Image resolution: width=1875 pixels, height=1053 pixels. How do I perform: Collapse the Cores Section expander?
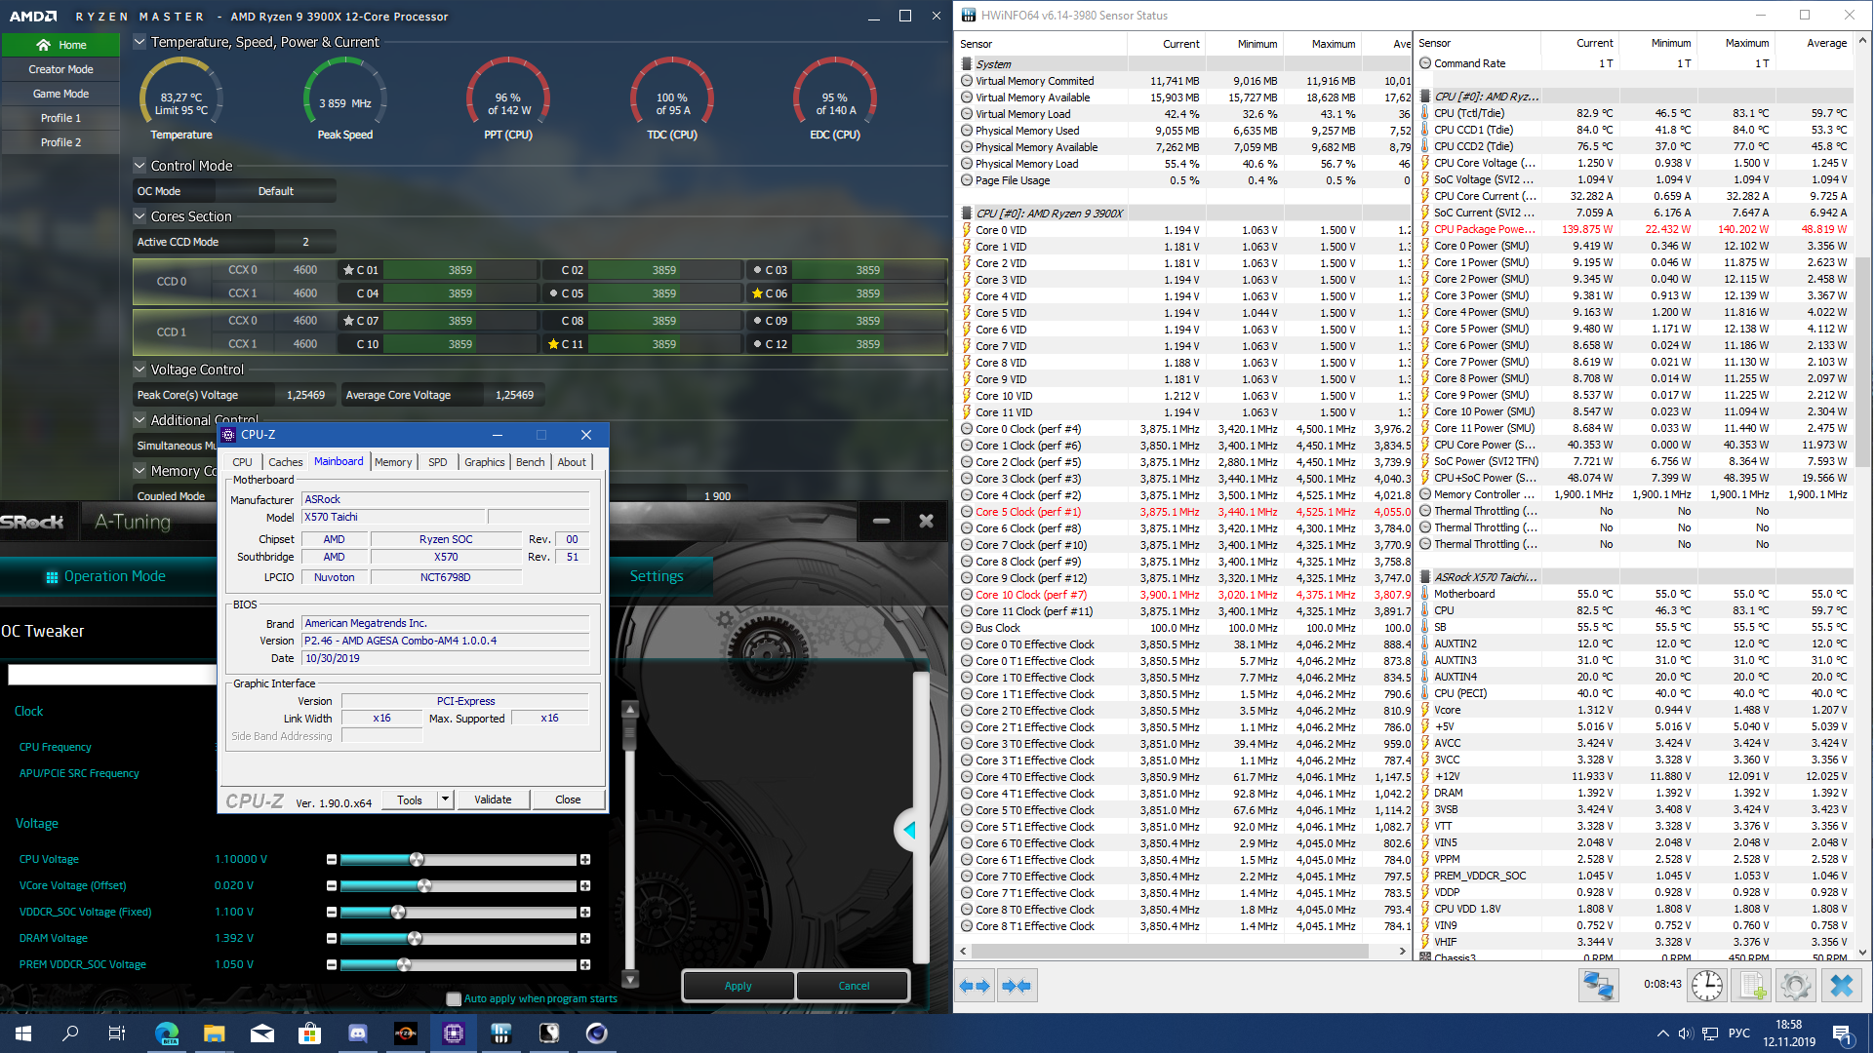coord(140,216)
